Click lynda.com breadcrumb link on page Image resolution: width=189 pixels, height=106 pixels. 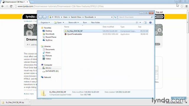tap(28, 21)
